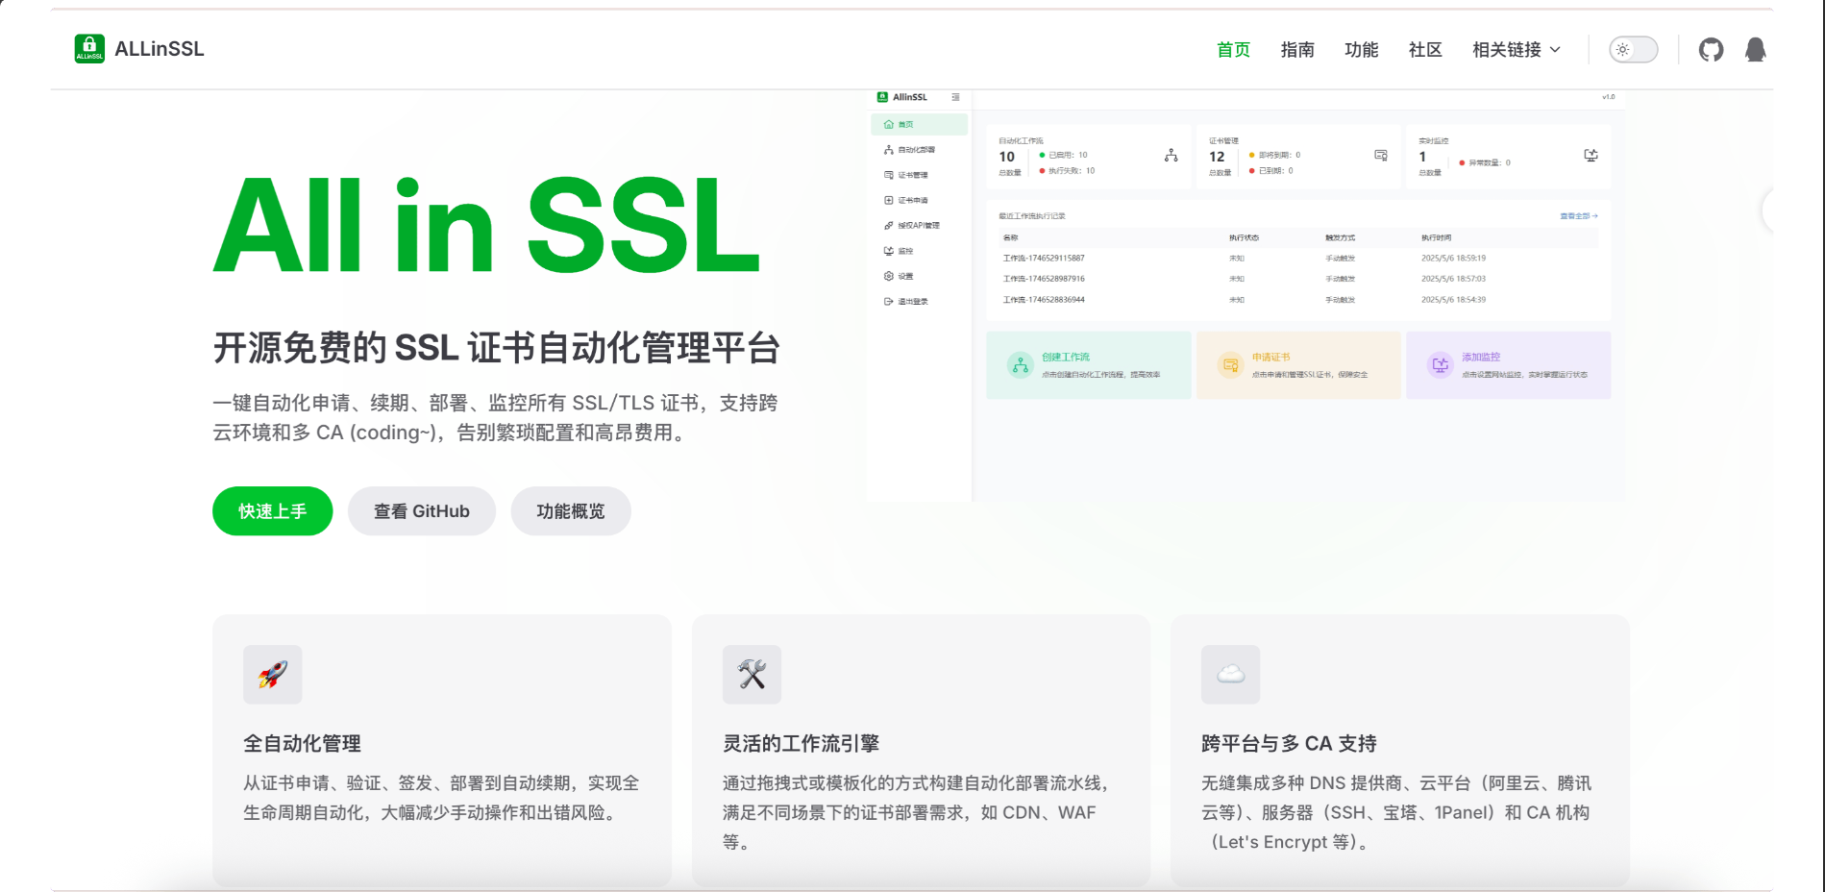Screen dimensions: 1825x892
Task: Click monitor icon in 实时监控 stats card
Action: [x=1591, y=156]
